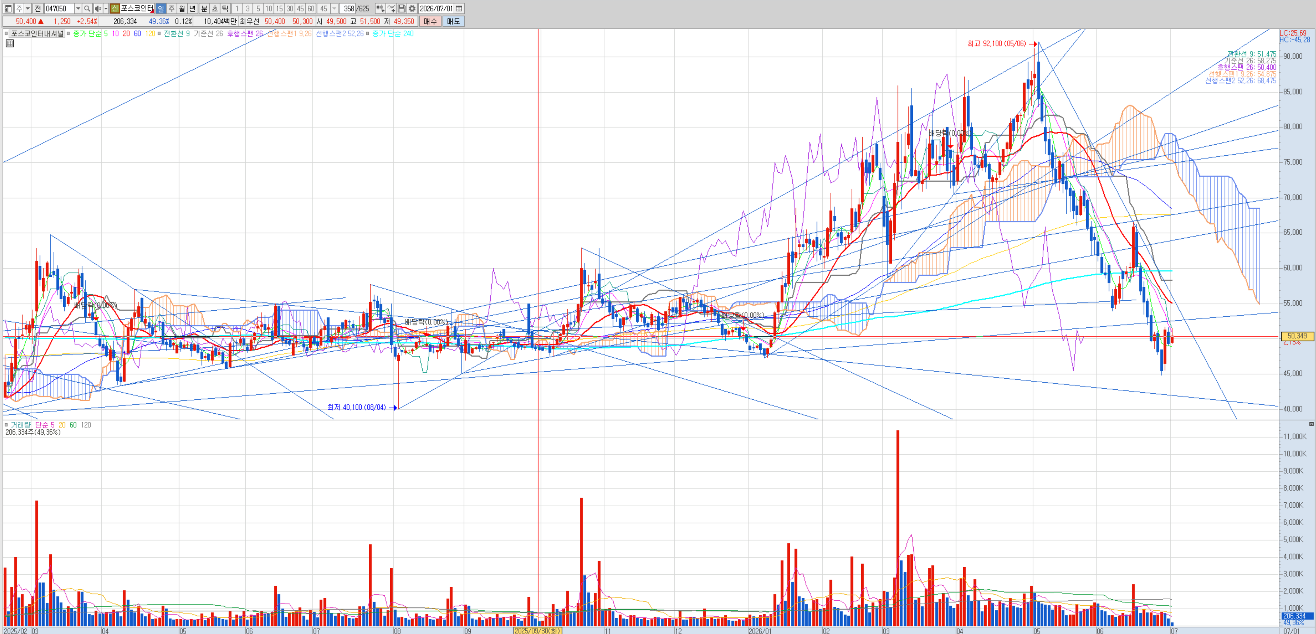
Task: Switch to 분 minute period
Action: [x=204, y=9]
